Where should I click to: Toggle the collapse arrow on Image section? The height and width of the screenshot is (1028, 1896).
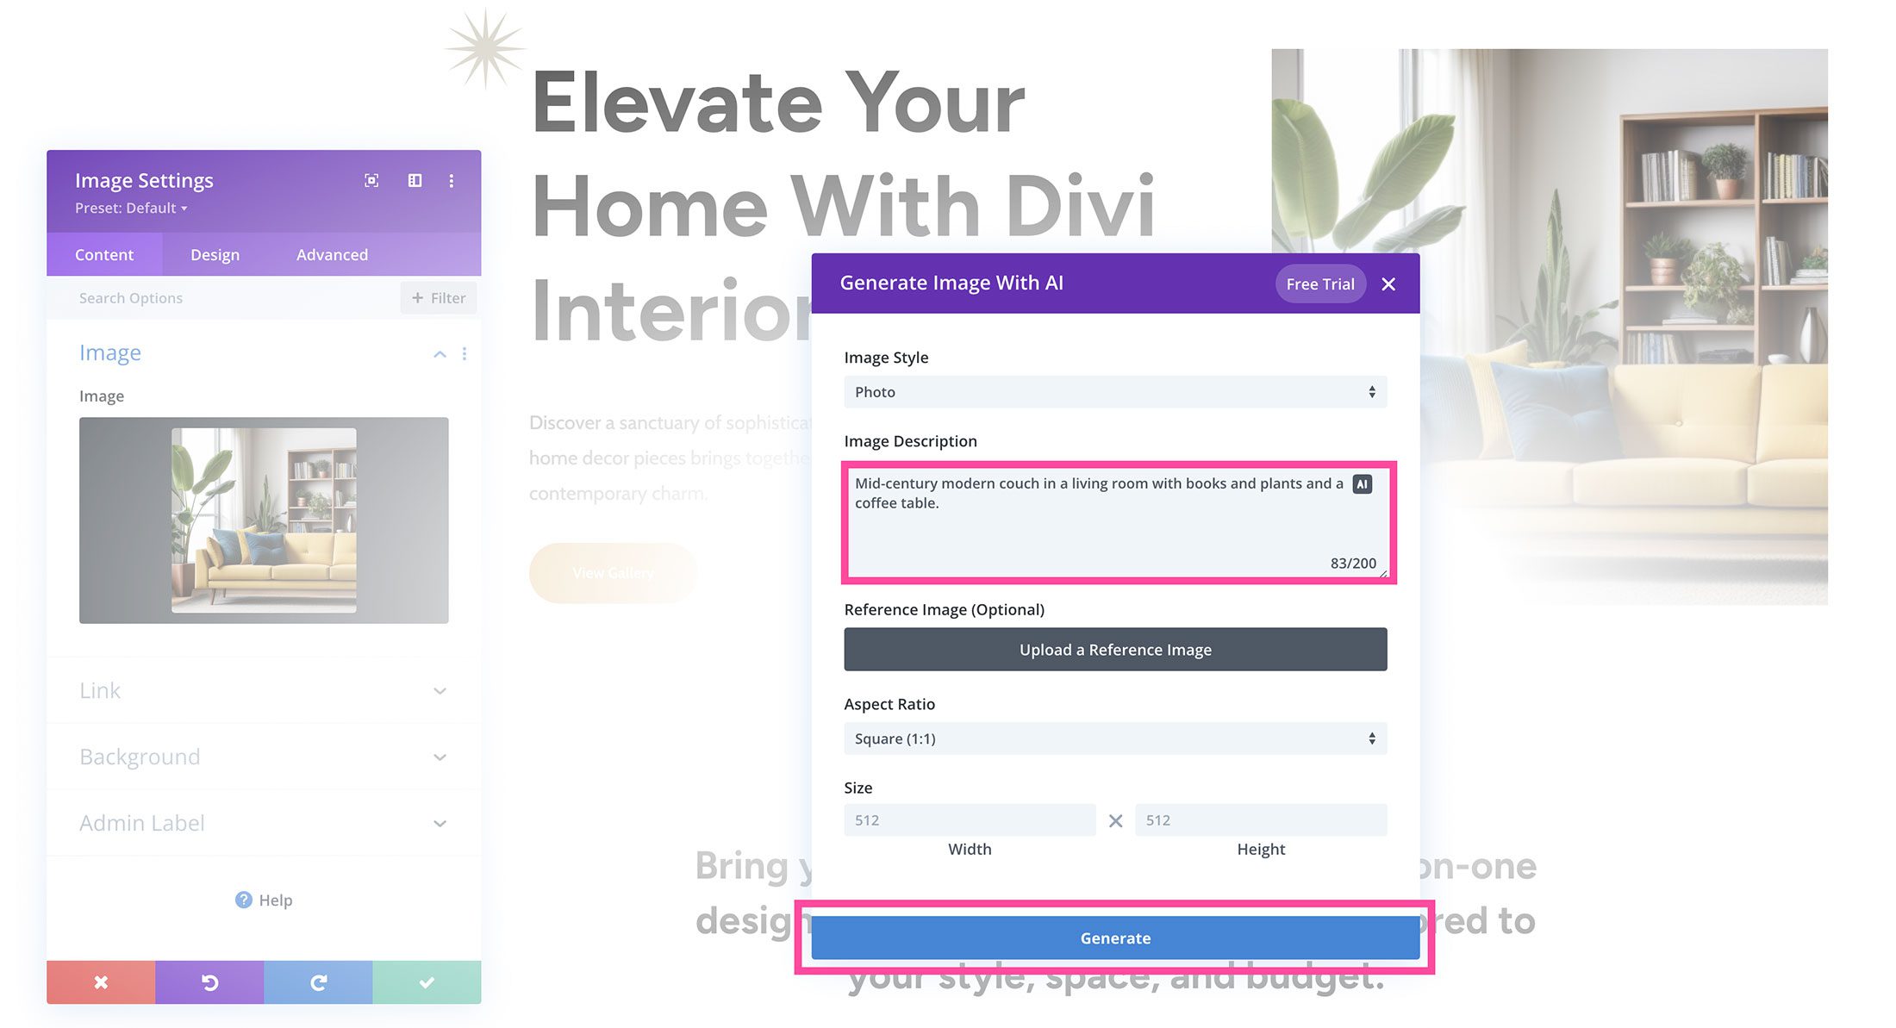point(440,353)
